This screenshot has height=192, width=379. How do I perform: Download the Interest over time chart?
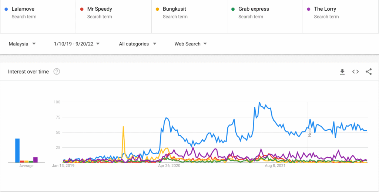(x=342, y=72)
